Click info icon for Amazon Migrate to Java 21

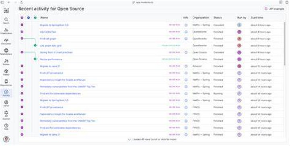pos(186,66)
